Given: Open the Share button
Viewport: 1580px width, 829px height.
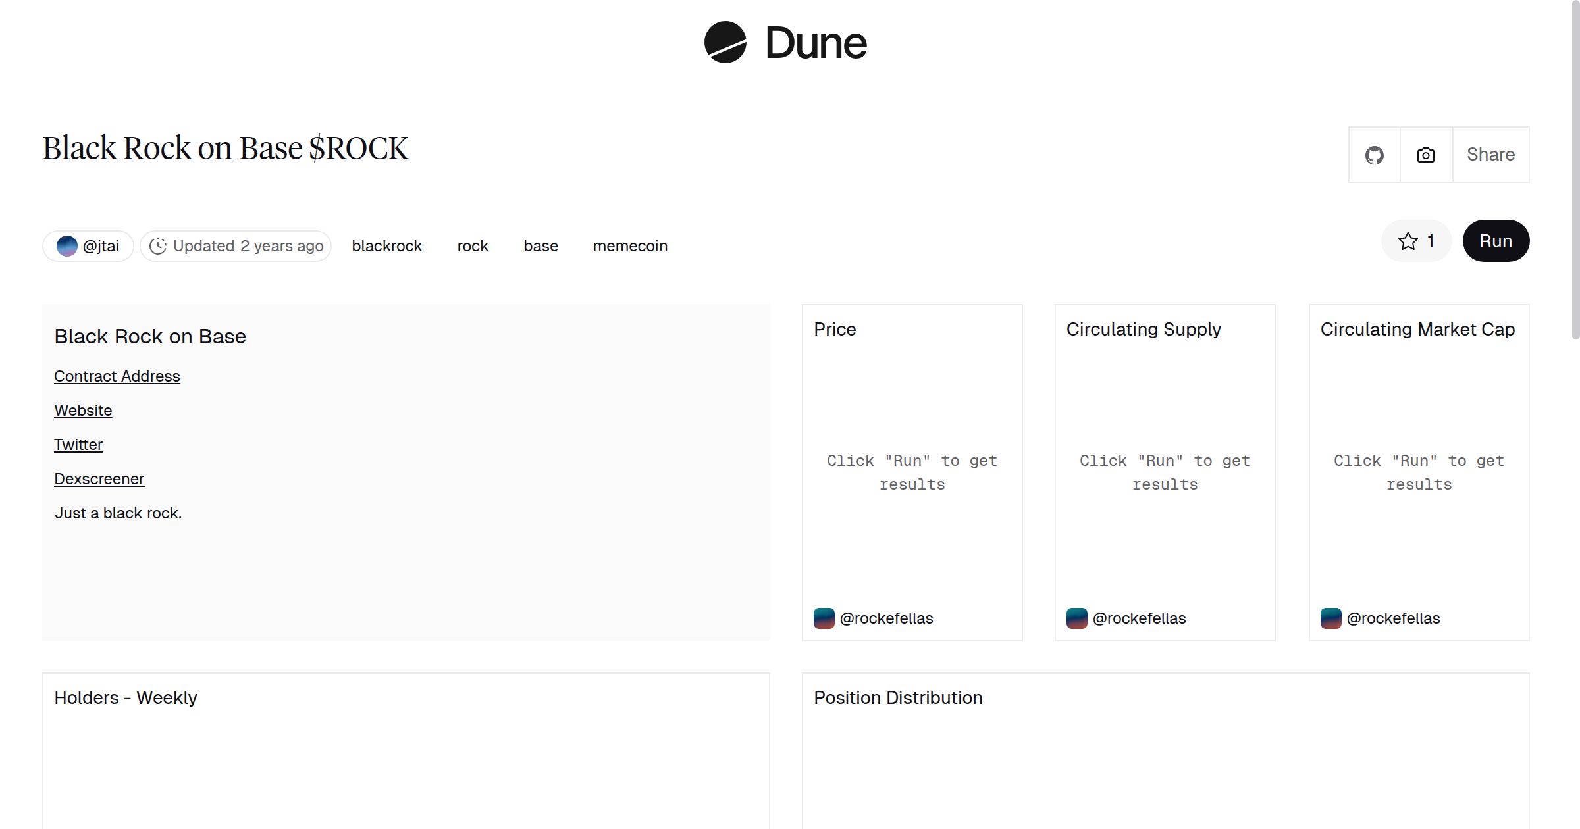Looking at the screenshot, I should click(x=1490, y=155).
